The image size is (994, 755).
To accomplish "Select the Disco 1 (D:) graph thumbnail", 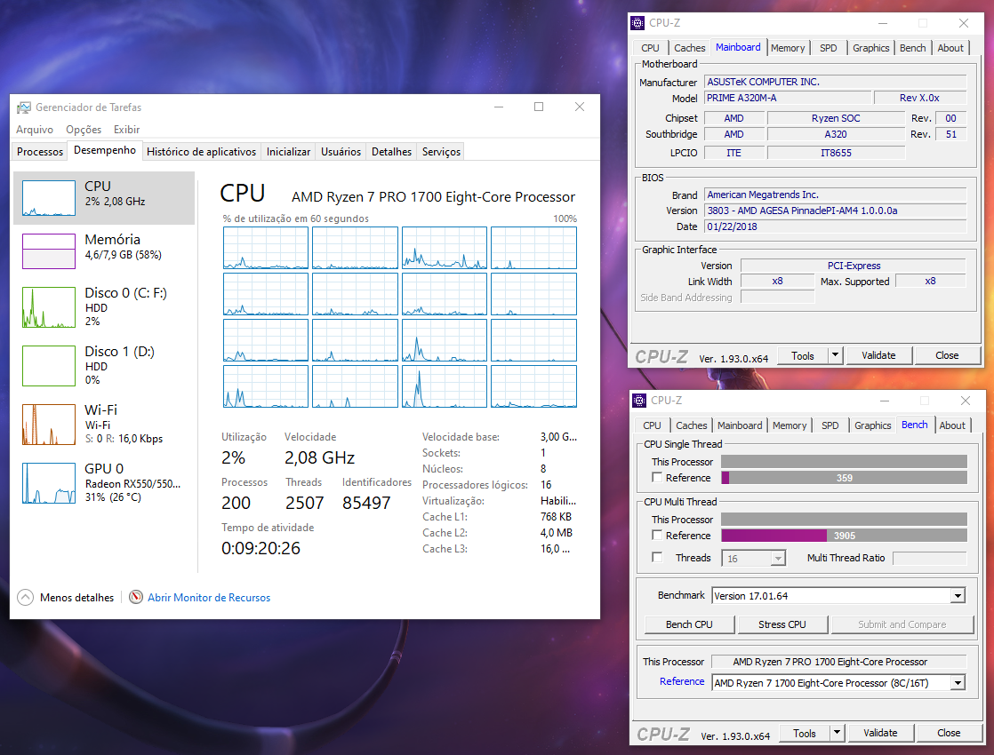I will click(x=49, y=365).
